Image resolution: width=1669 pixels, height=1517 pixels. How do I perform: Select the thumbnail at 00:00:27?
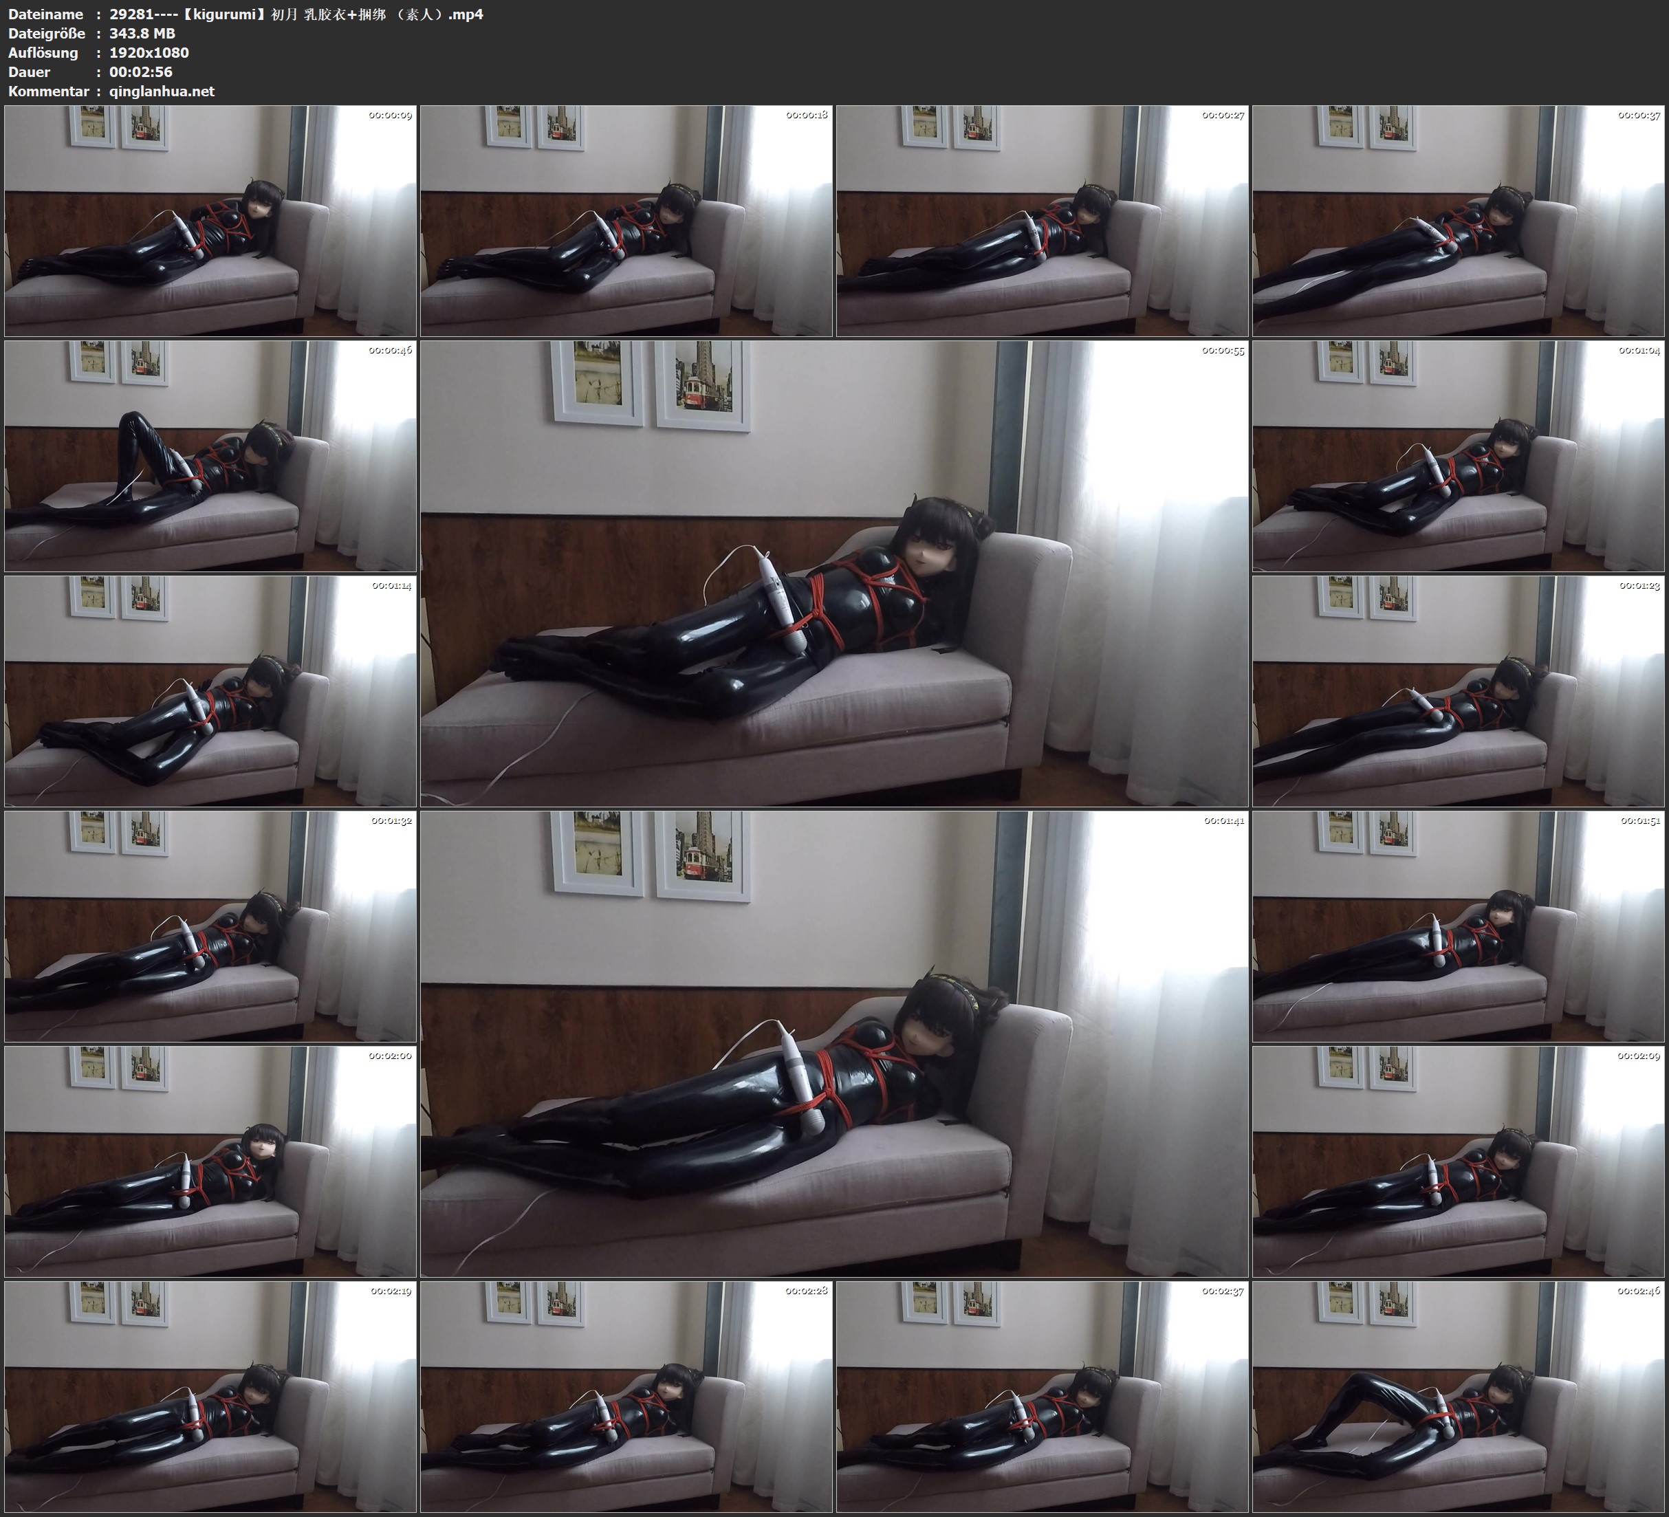click(x=1043, y=220)
